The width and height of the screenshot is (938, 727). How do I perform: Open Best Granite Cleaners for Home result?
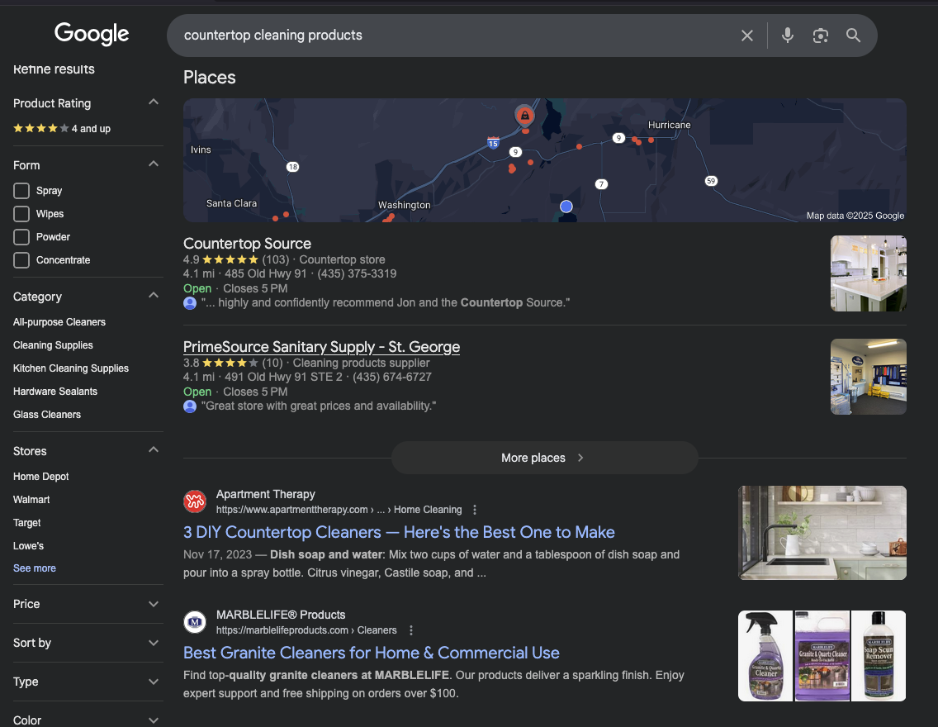point(371,653)
